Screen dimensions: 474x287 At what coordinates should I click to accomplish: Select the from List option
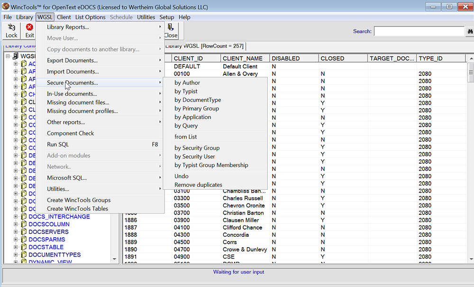pyautogui.click(x=215, y=137)
